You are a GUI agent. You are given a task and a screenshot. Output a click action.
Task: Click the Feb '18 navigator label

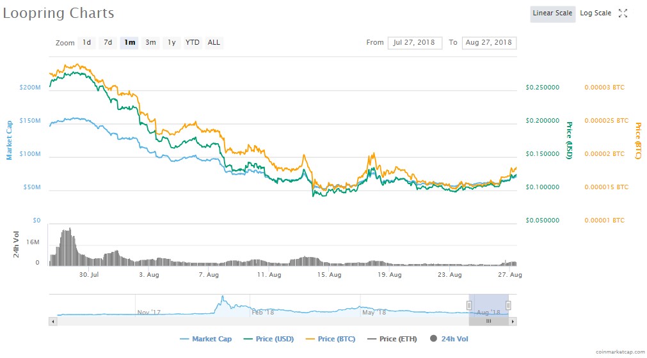263,312
